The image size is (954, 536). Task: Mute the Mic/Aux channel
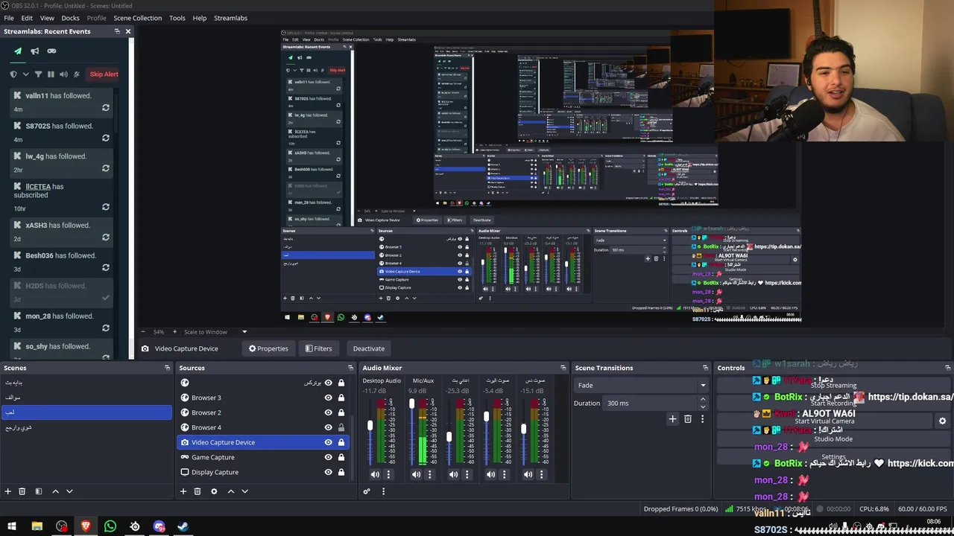416,474
